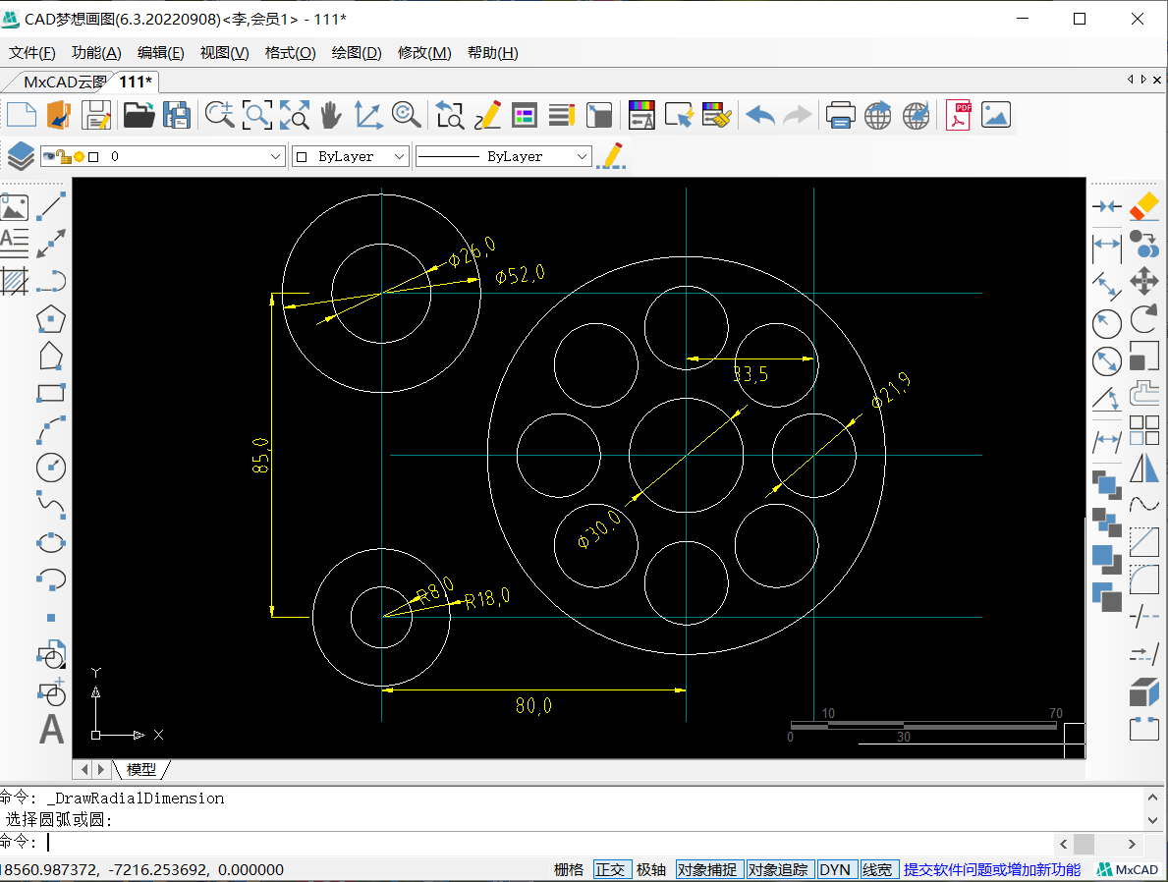Open the 视图(V) menu
The image size is (1168, 882).
[224, 53]
